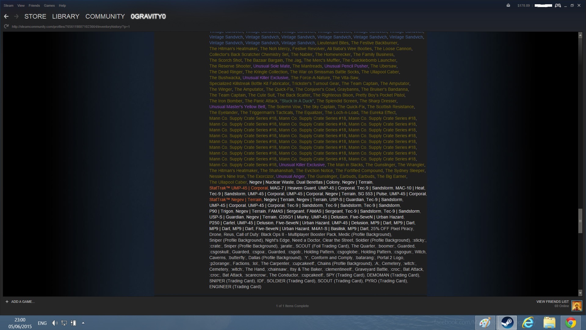Open the Games menu

pyautogui.click(x=49, y=5)
